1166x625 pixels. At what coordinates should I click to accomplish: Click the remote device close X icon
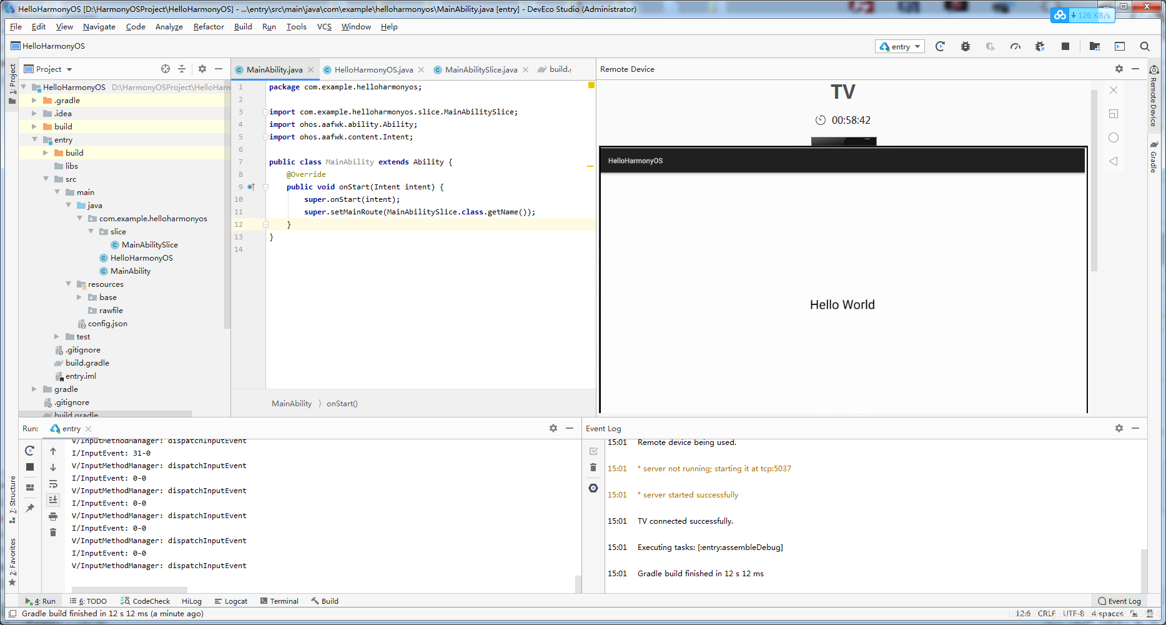coord(1114,90)
